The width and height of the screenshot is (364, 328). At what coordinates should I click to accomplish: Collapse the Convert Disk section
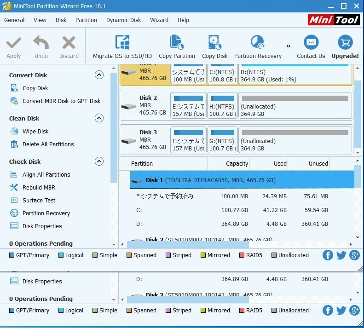pyautogui.click(x=99, y=75)
